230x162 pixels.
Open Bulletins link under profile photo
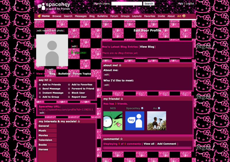click(x=64, y=74)
